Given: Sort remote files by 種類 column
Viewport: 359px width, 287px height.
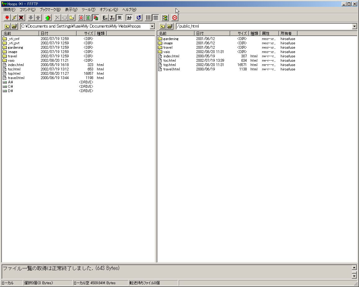Looking at the screenshot, I should [x=254, y=34].
